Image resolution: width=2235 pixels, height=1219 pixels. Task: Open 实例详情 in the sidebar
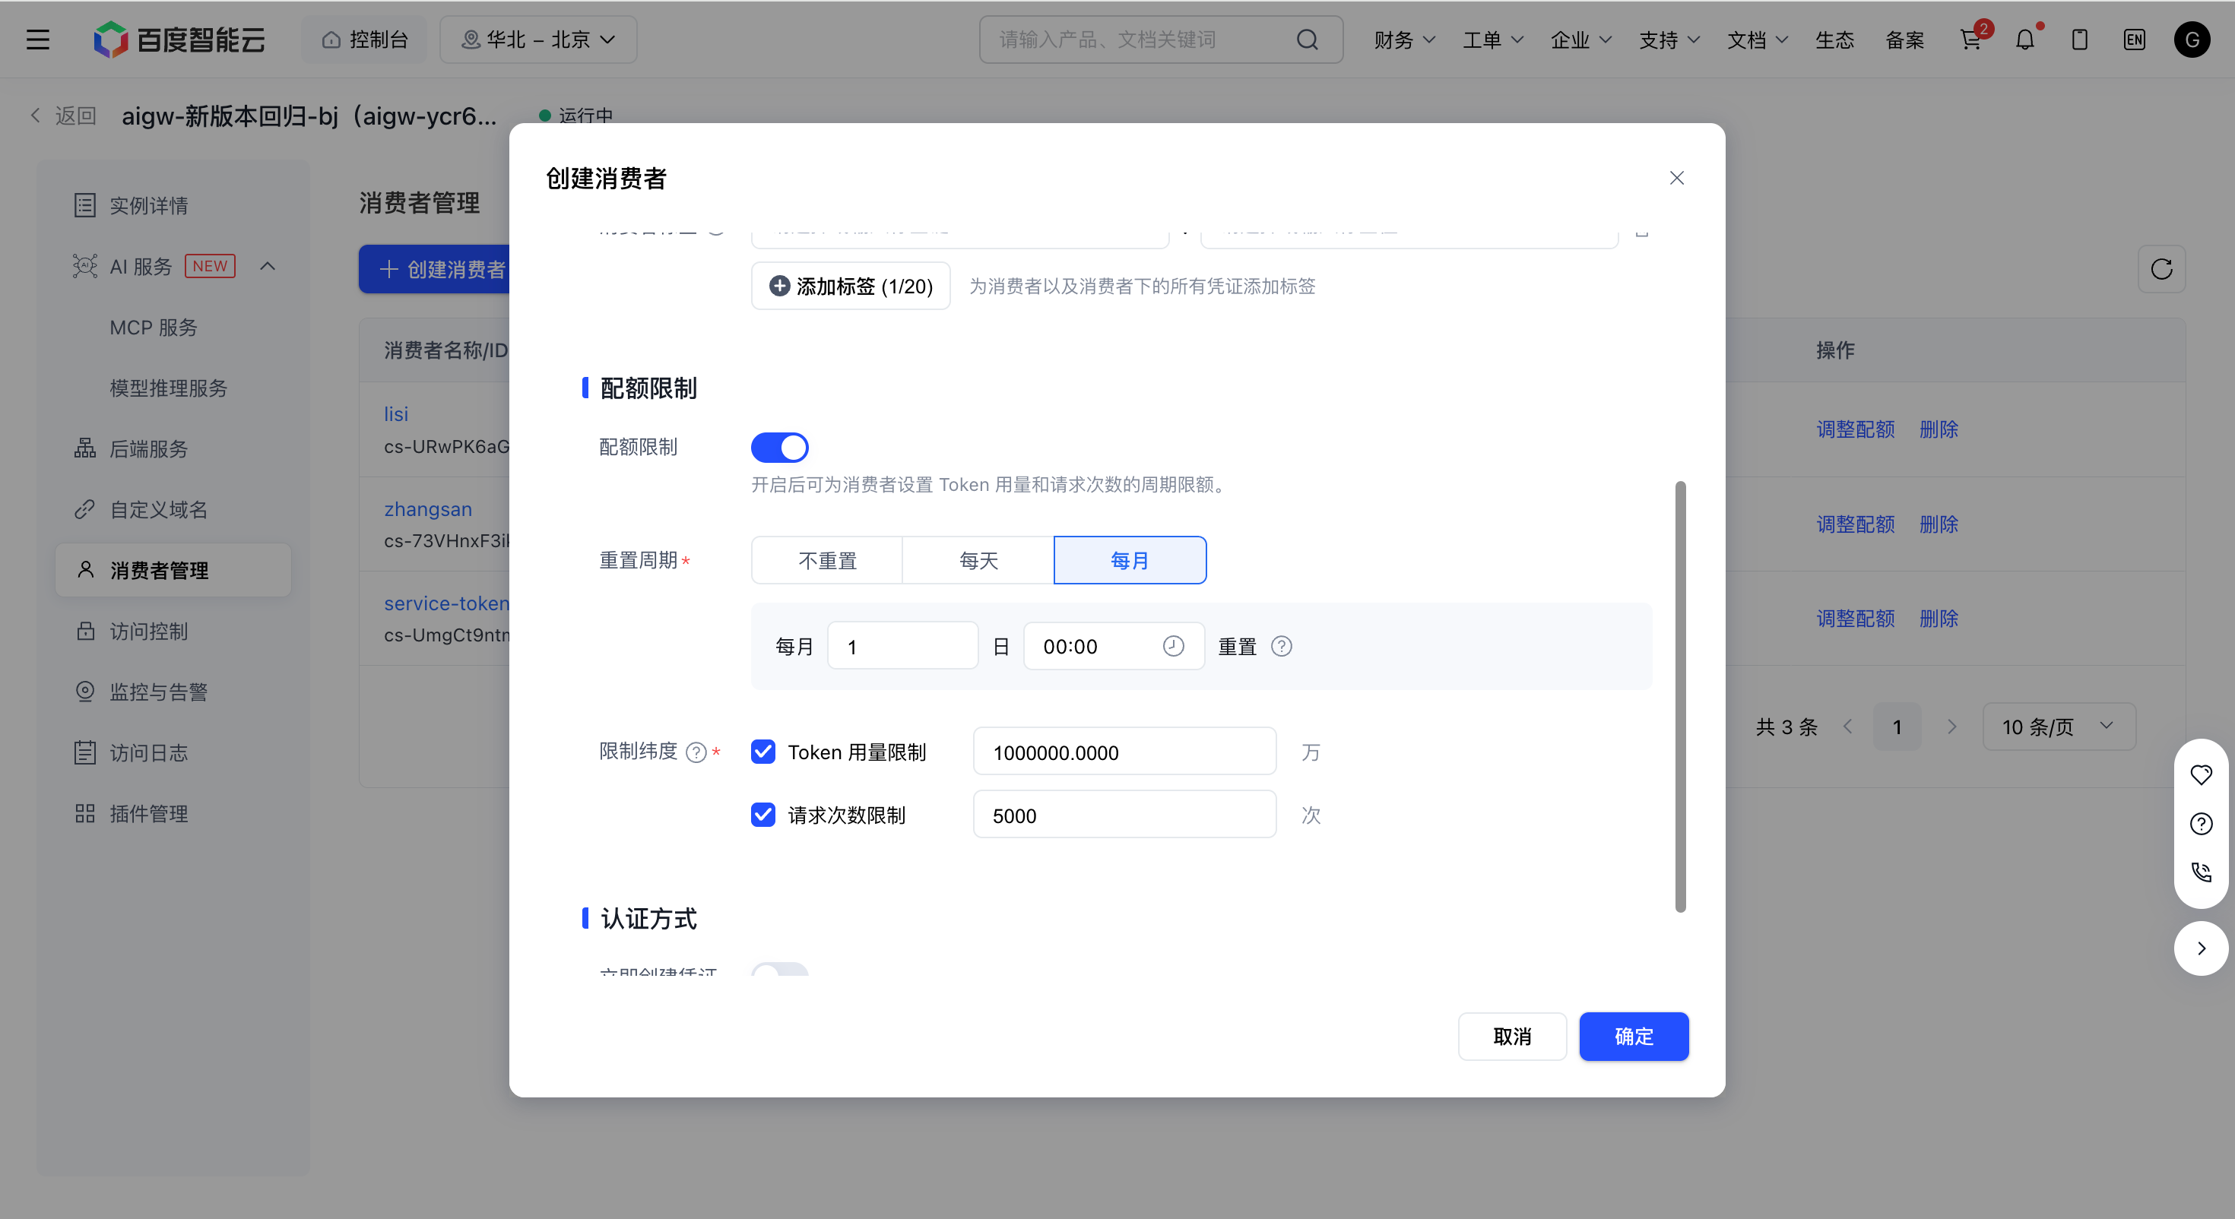pyautogui.click(x=173, y=206)
